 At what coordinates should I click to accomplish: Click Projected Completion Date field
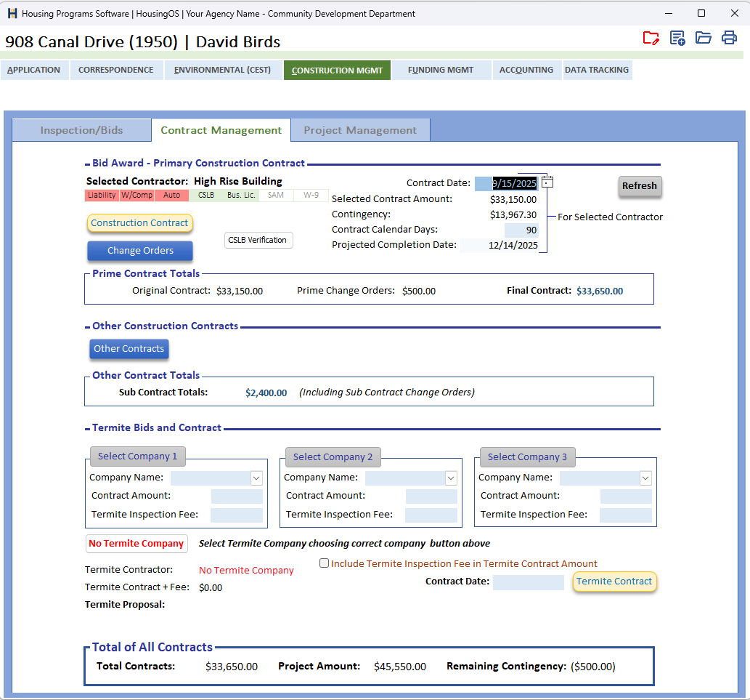[500, 246]
